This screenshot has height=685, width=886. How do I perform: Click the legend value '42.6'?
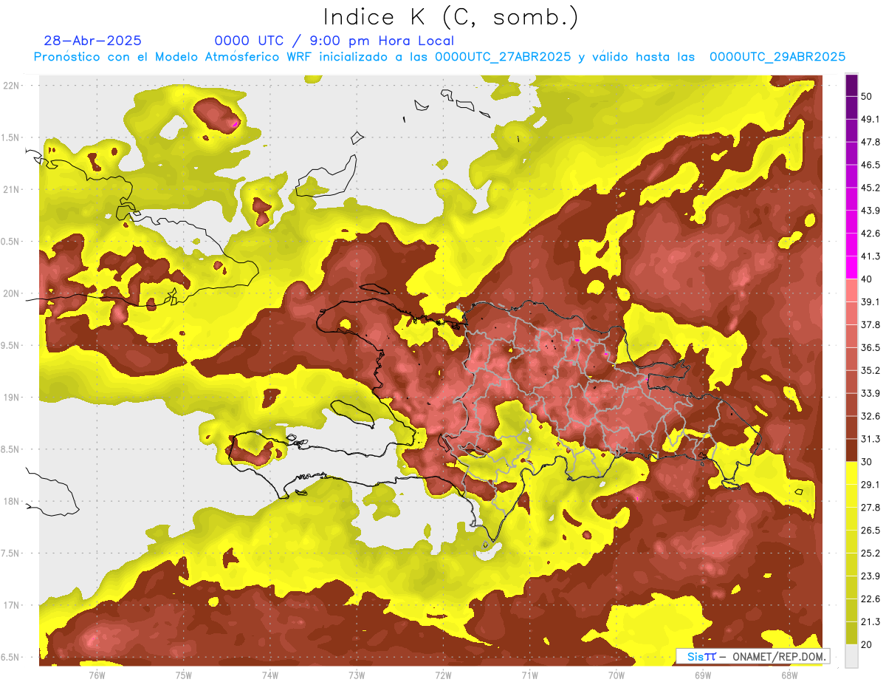[870, 234]
